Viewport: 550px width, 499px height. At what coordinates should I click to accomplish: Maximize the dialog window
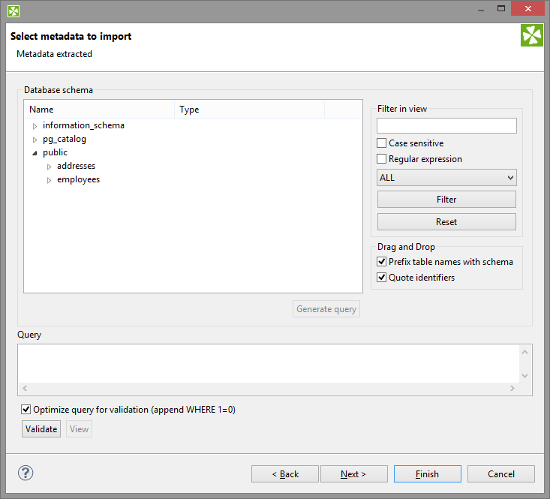click(x=500, y=9)
